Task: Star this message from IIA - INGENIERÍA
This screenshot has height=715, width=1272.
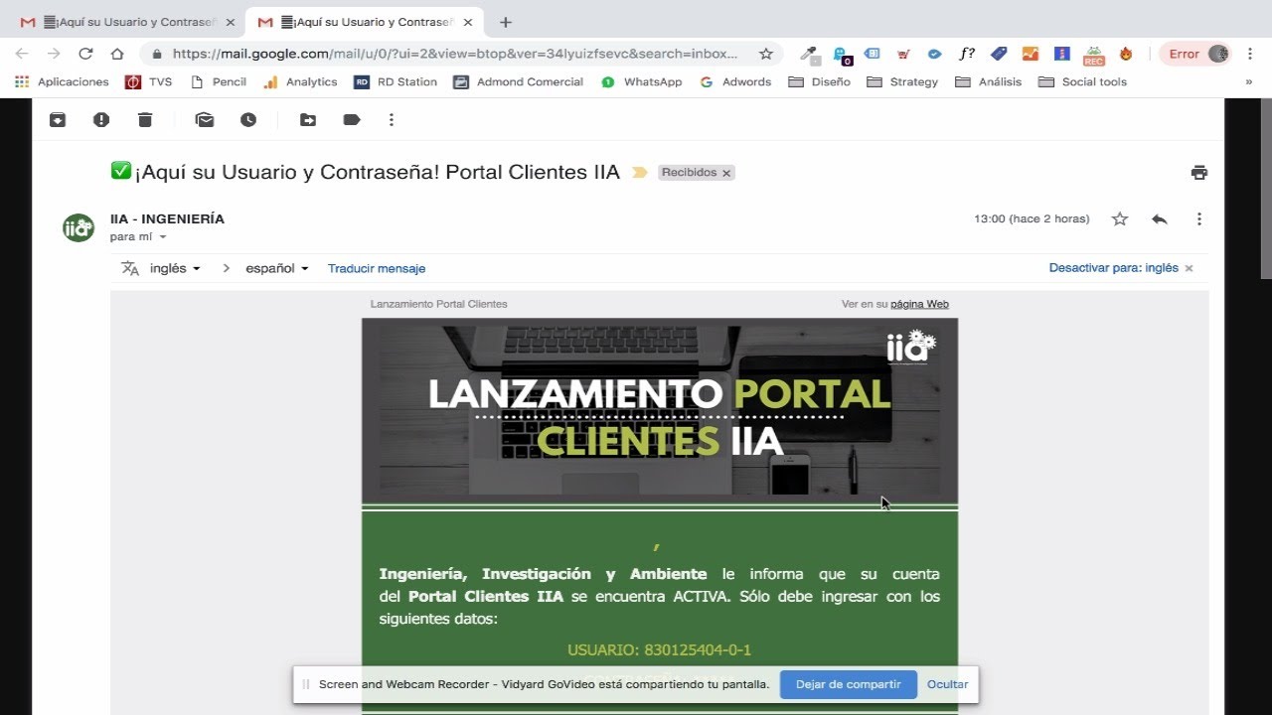Action: click(x=1120, y=218)
